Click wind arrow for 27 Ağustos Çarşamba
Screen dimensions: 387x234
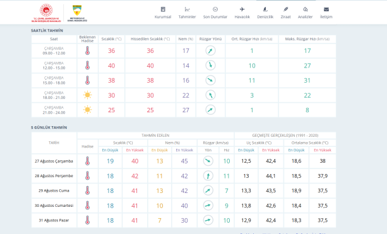click(x=208, y=161)
